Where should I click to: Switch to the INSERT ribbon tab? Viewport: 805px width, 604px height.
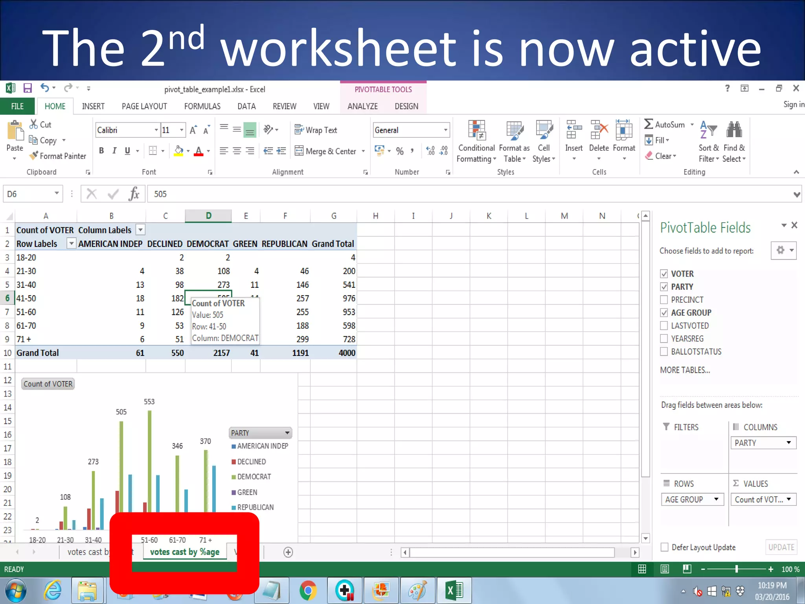[x=93, y=106]
